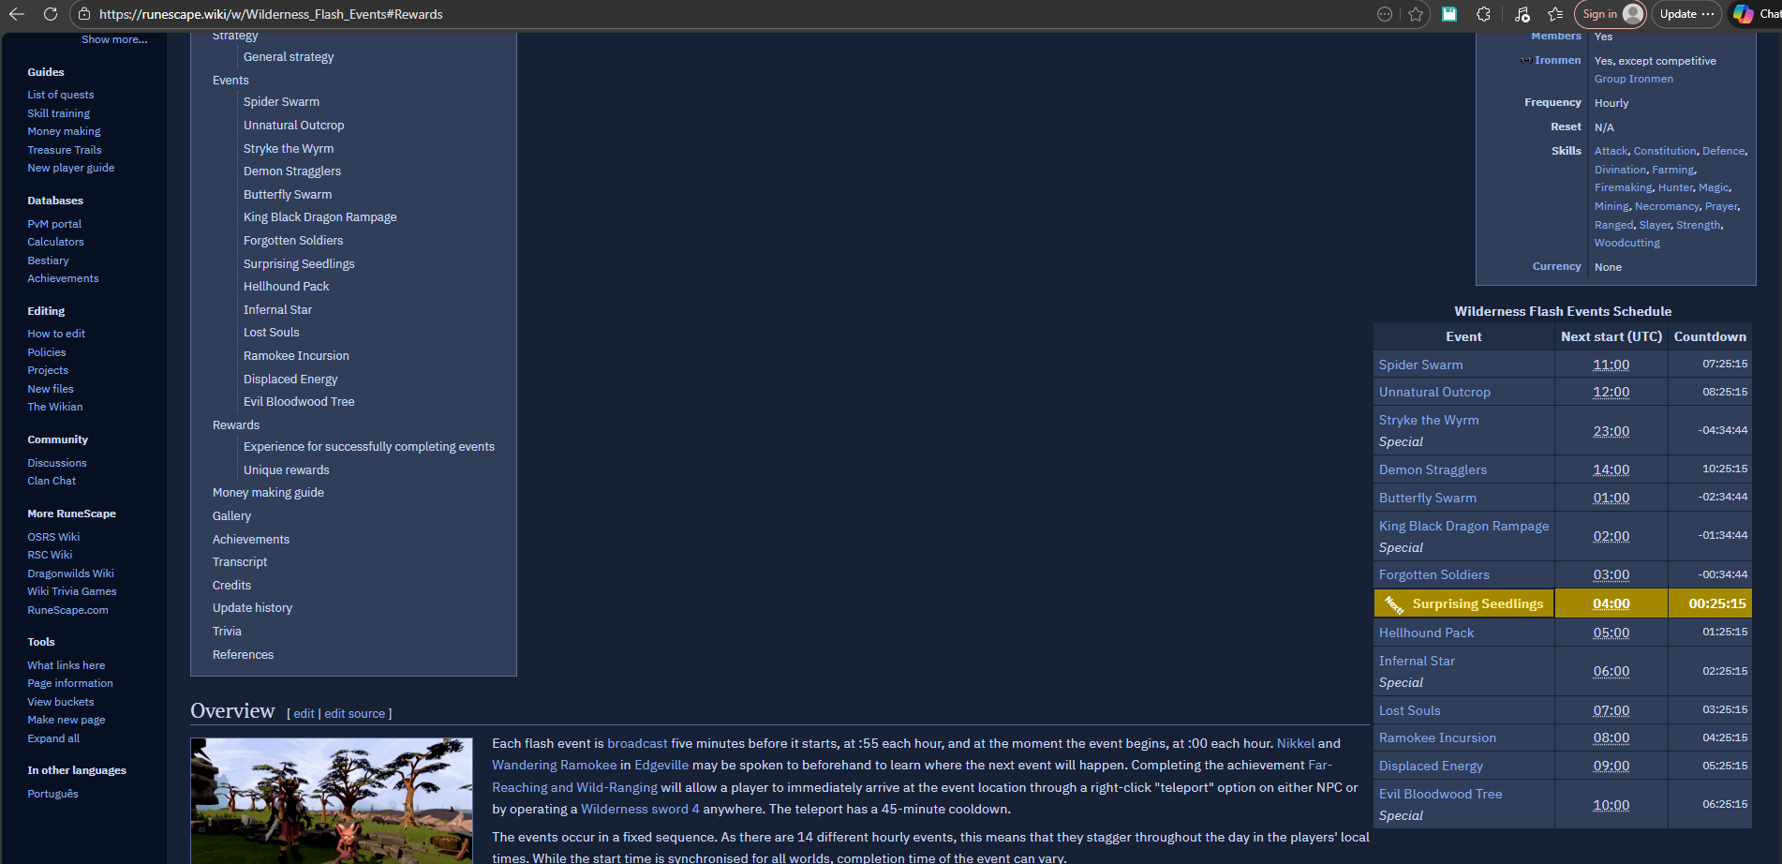Open the Edgeville link in Overview

coord(661,766)
